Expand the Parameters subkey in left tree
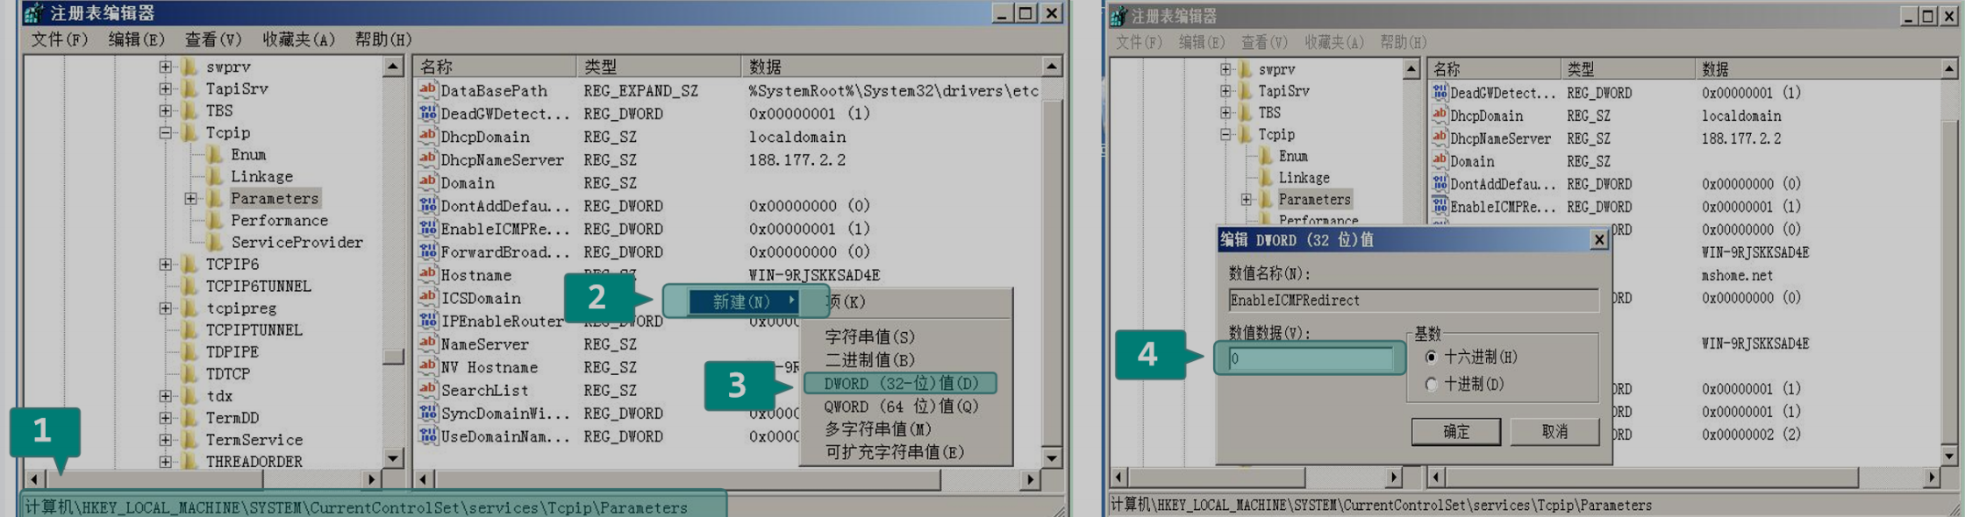Screen dimensions: 1965x517 [190, 199]
